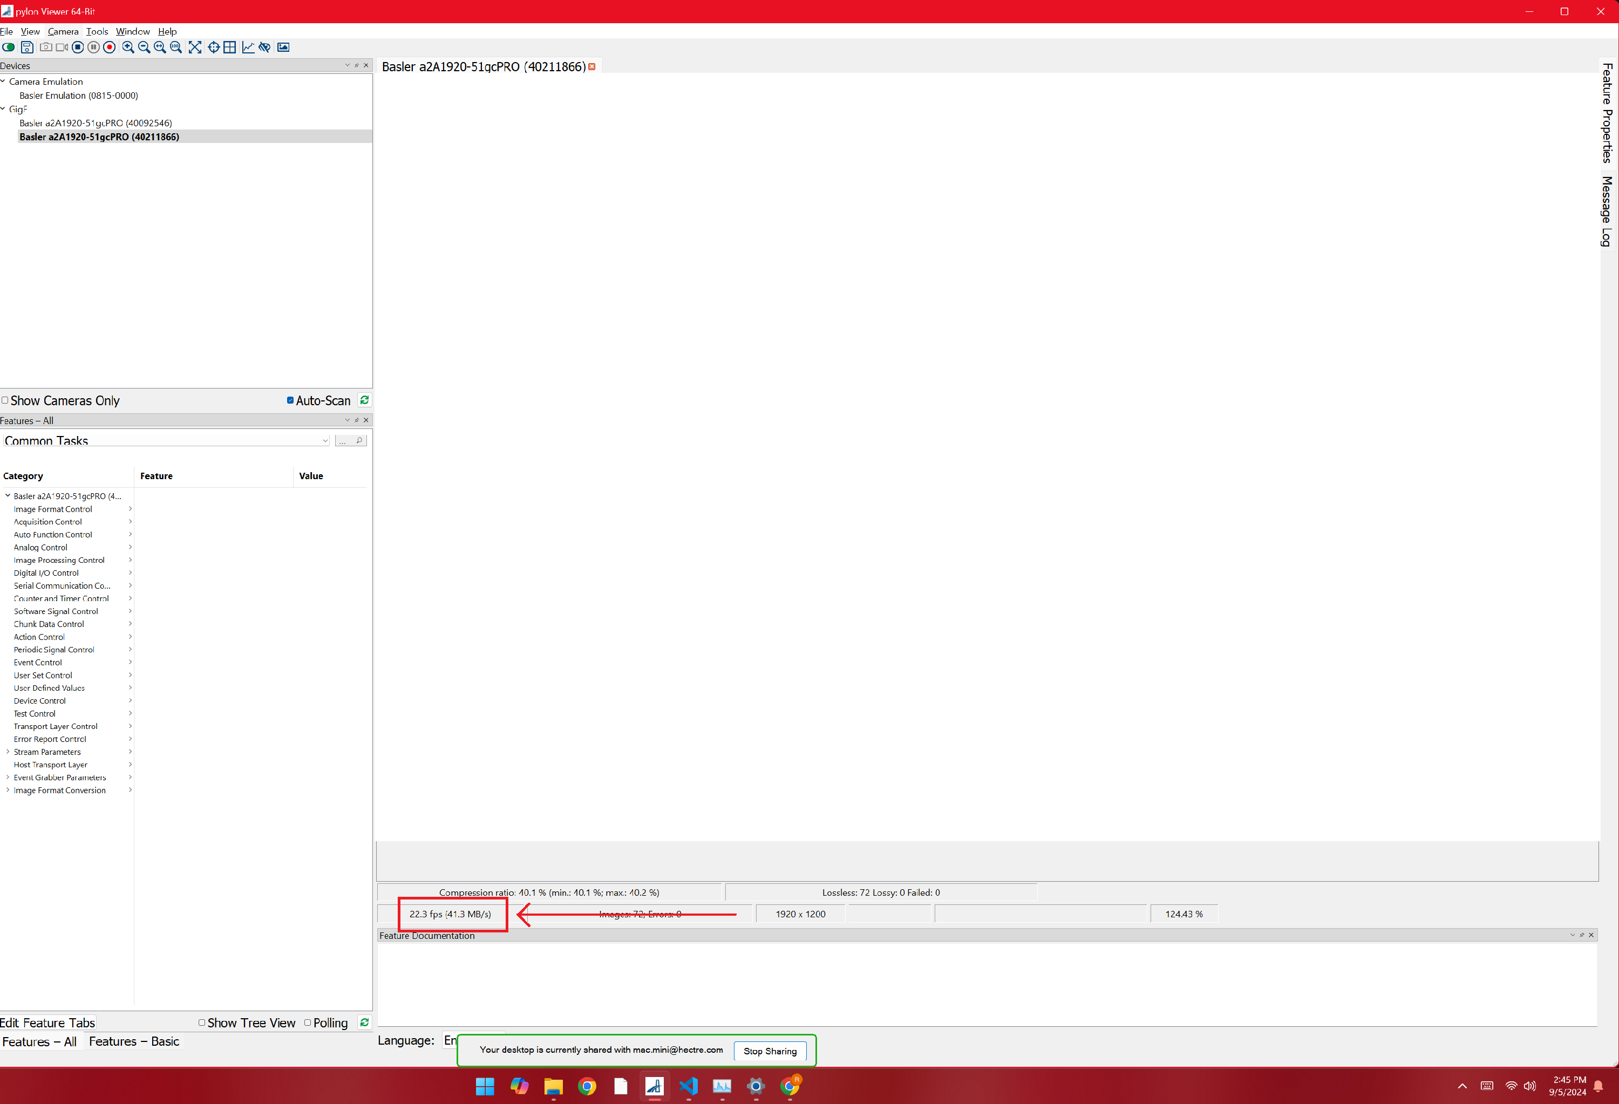The image size is (1619, 1104).
Task: Collapse the Camera Emulation tree node
Action: point(3,81)
